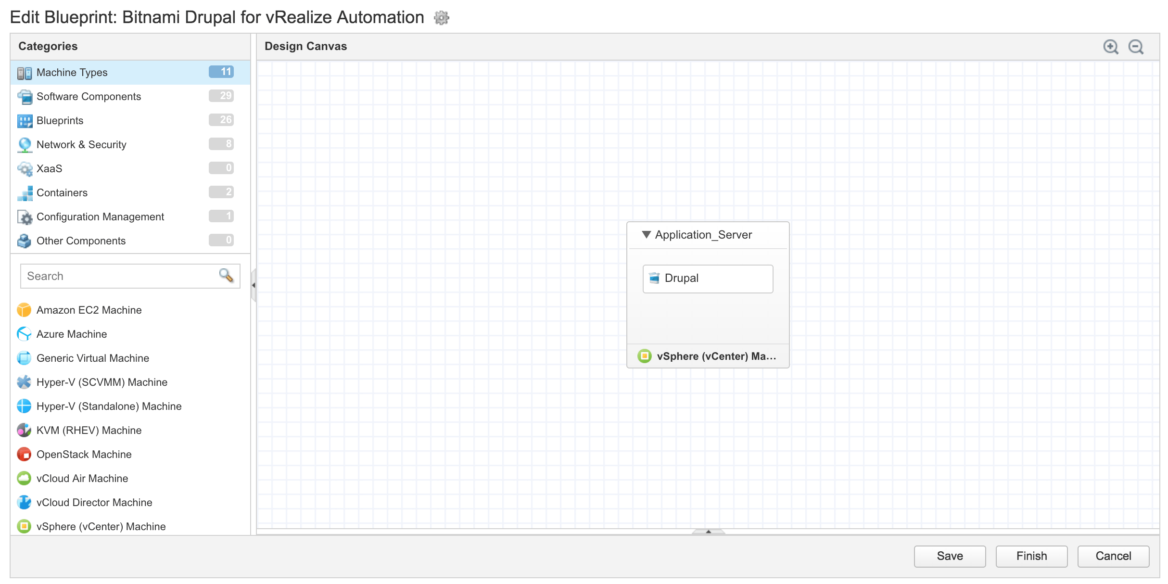
Task: Open blueprint settings gear icon
Action: (x=441, y=18)
